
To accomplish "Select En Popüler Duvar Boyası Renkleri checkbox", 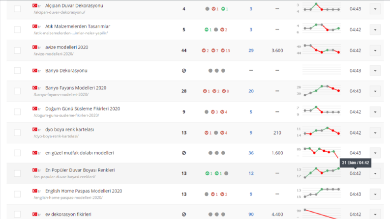I will pyautogui.click(x=17, y=173).
